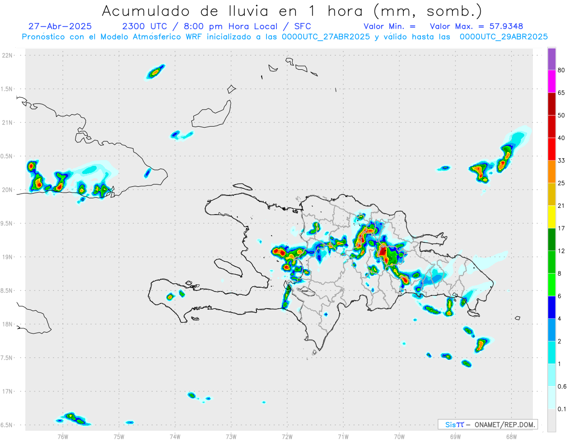Click the date text '27-Abr-2025'
Screen dimensions: 574x443
pyautogui.click(x=60, y=26)
